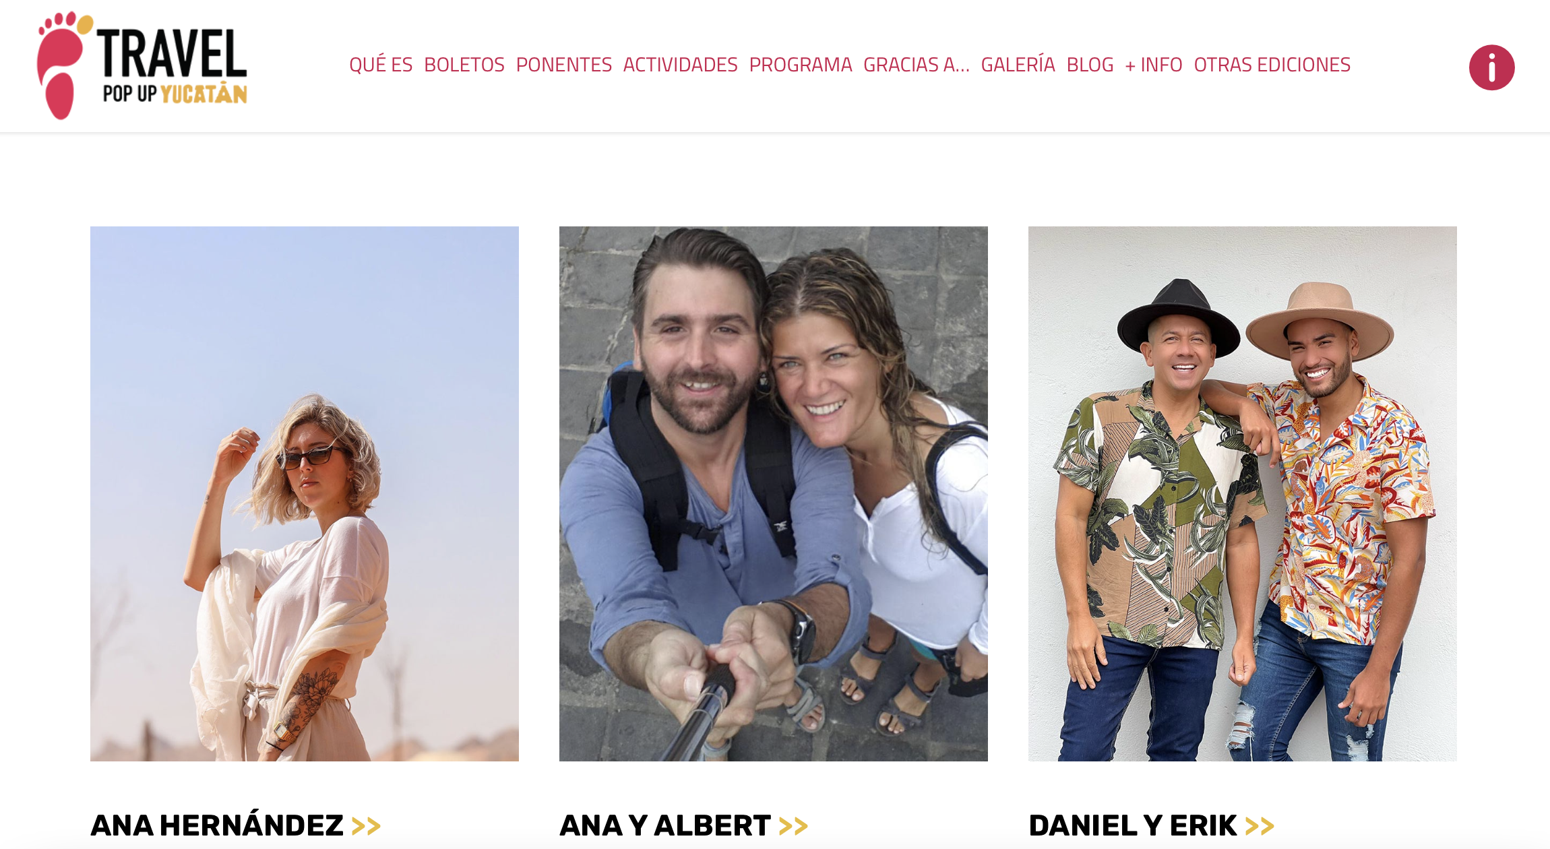
Task: Click yellow arrows next to Ana y Albert
Action: coord(793,826)
